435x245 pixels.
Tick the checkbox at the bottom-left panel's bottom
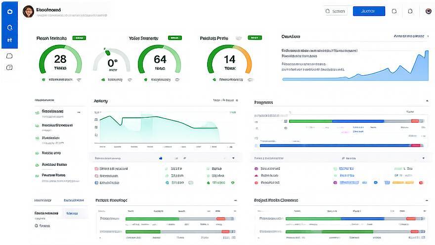point(37,226)
